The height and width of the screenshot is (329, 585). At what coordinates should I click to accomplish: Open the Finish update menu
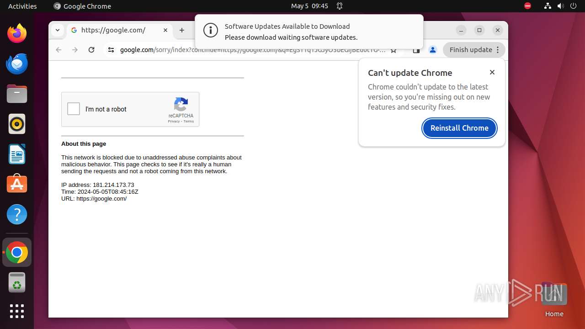pos(474,50)
